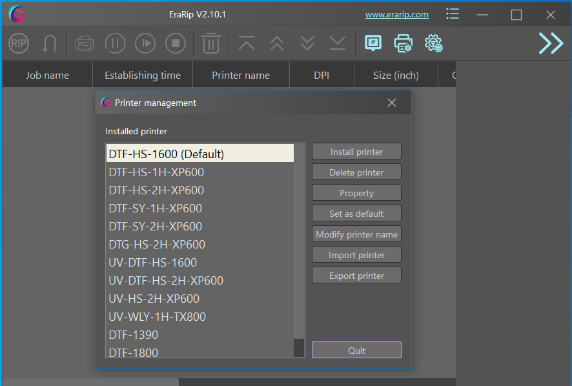Open the list menu icon in title bar
572x386 pixels.
(453, 14)
